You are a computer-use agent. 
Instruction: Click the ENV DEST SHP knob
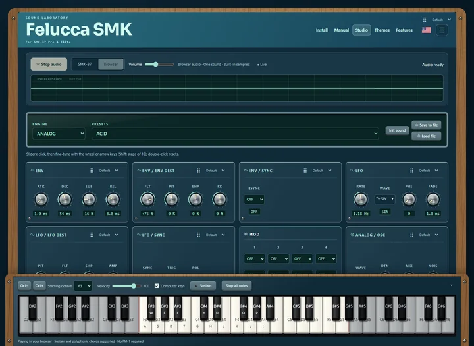(x=196, y=199)
